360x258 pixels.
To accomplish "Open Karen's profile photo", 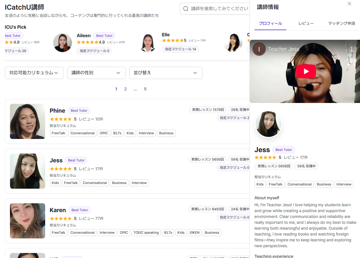I will point(28,221).
